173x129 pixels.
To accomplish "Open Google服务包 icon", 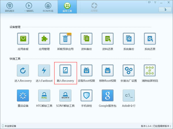I will tap(108, 96).
